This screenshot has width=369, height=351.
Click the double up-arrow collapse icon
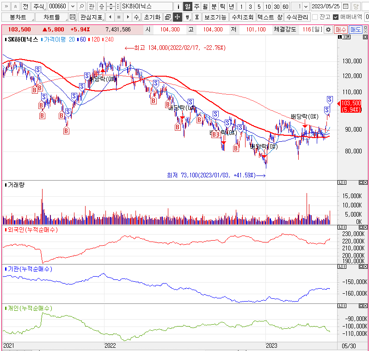15,6
